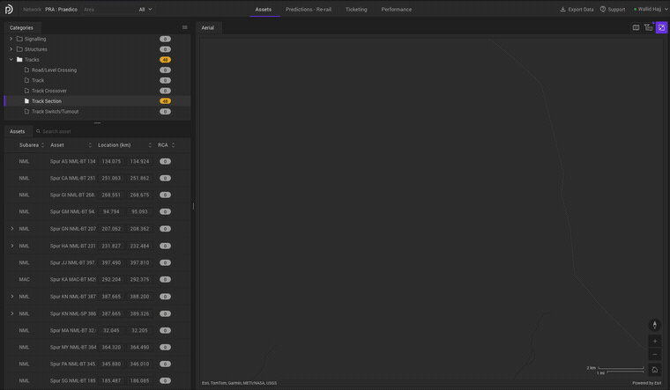Viewport: 670px width, 390px height.
Task: Collapse the Tracks category
Action: 11,59
